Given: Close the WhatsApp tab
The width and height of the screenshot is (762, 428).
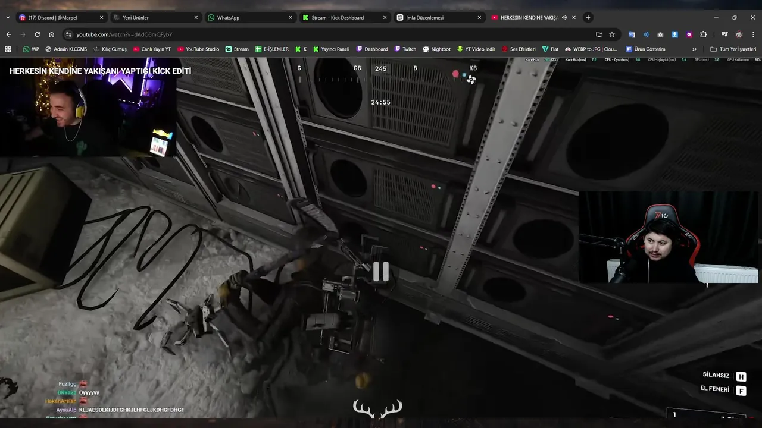Looking at the screenshot, I should (291, 17).
